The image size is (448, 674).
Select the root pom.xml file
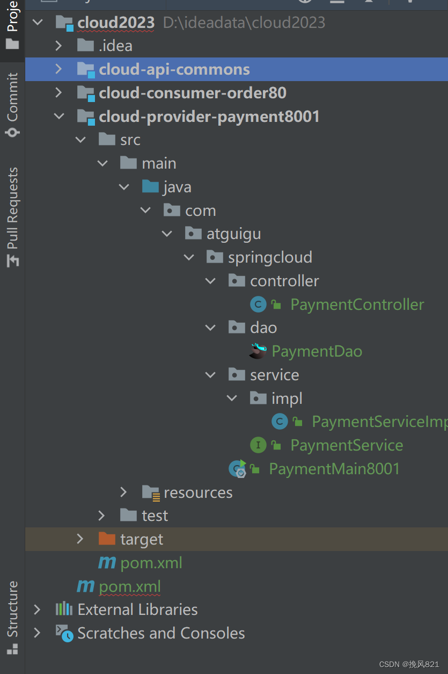[x=130, y=586]
